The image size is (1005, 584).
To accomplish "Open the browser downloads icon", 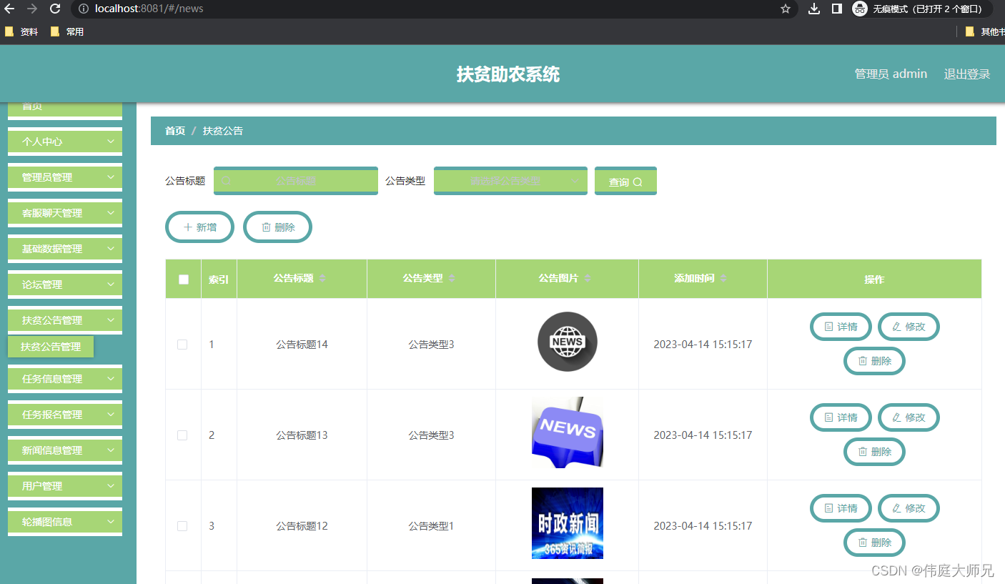I will pyautogui.click(x=813, y=9).
